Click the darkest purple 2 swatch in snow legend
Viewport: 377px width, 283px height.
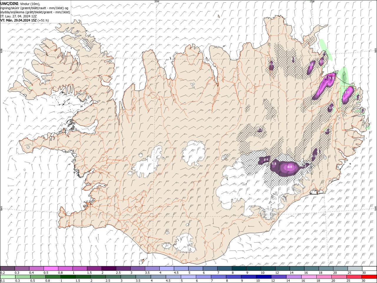tap(109, 269)
